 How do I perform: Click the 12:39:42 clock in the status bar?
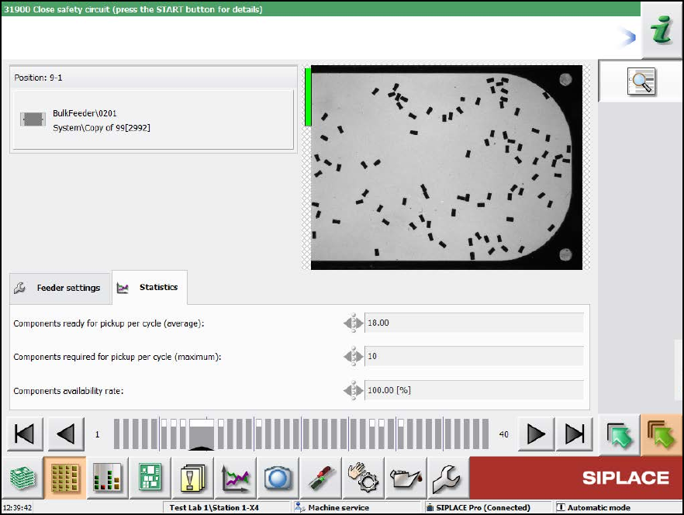(17, 507)
